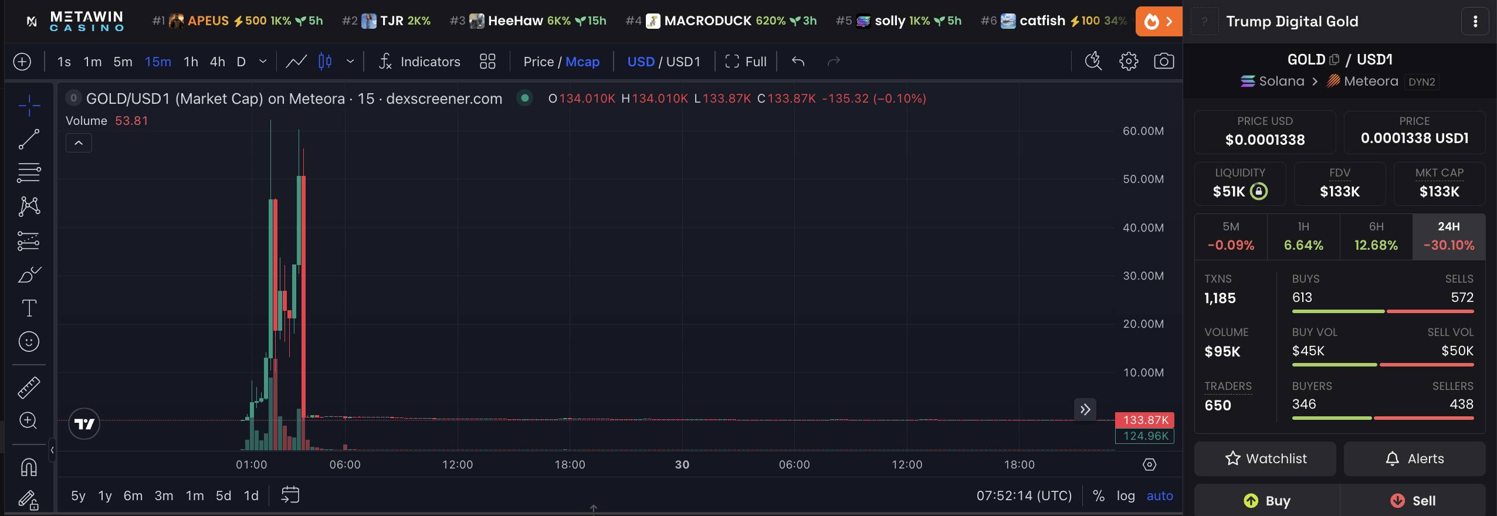
Task: Open the quick search icon
Action: [x=1093, y=62]
